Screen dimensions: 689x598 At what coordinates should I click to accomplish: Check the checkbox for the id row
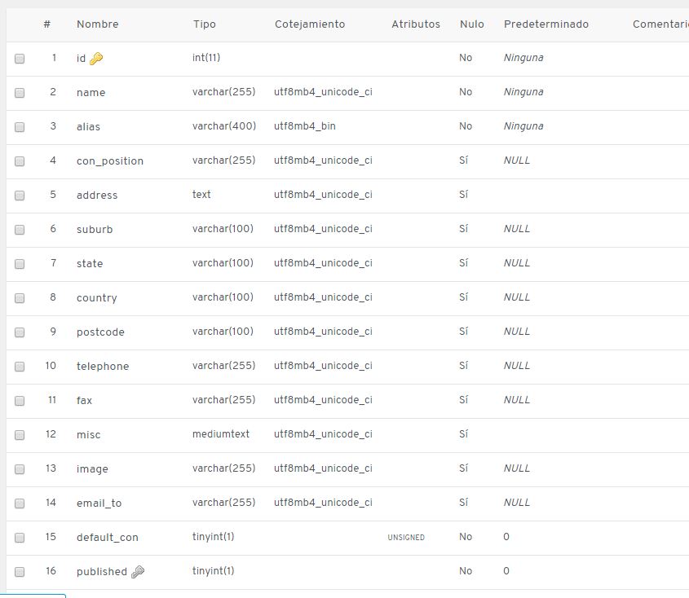tap(20, 59)
